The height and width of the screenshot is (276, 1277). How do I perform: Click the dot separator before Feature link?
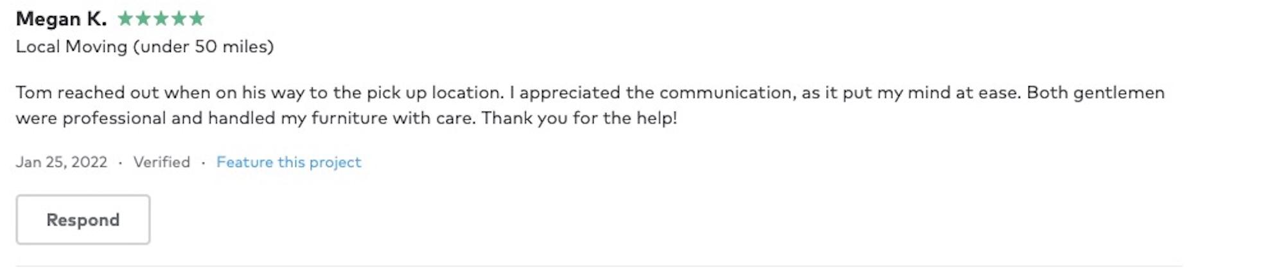coord(203,163)
